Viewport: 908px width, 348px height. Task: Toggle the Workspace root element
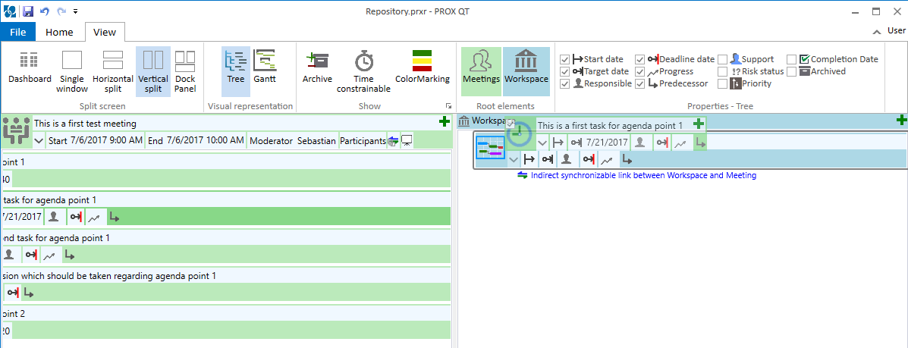point(526,67)
